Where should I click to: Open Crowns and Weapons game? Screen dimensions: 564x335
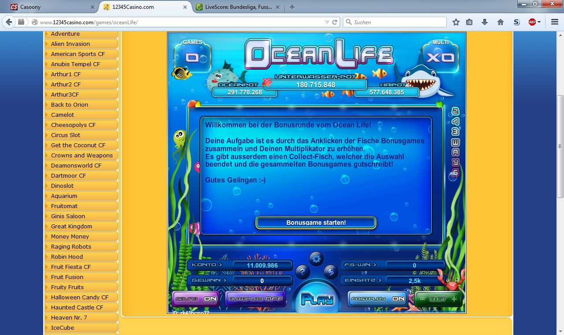(x=82, y=155)
